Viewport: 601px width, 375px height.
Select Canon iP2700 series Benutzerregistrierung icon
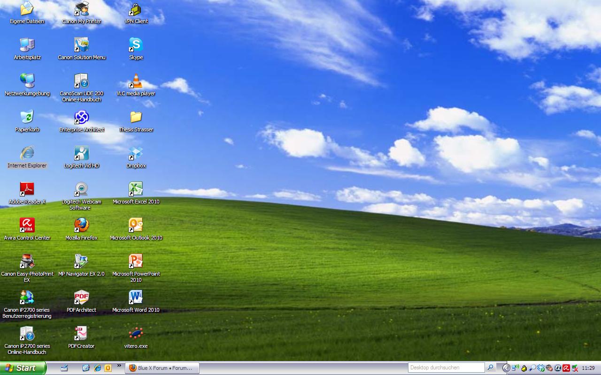pos(27,305)
